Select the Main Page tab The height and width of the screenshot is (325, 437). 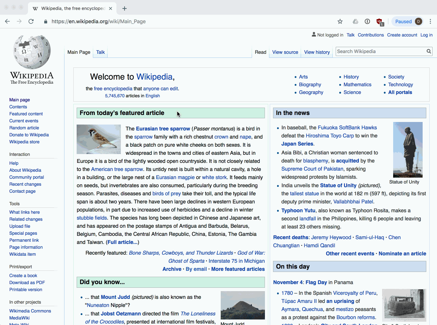79,52
